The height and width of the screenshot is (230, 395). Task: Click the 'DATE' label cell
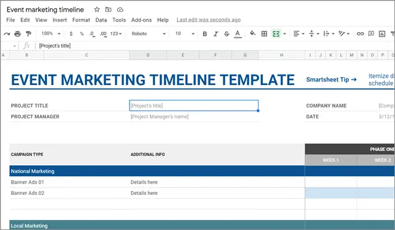pos(312,117)
